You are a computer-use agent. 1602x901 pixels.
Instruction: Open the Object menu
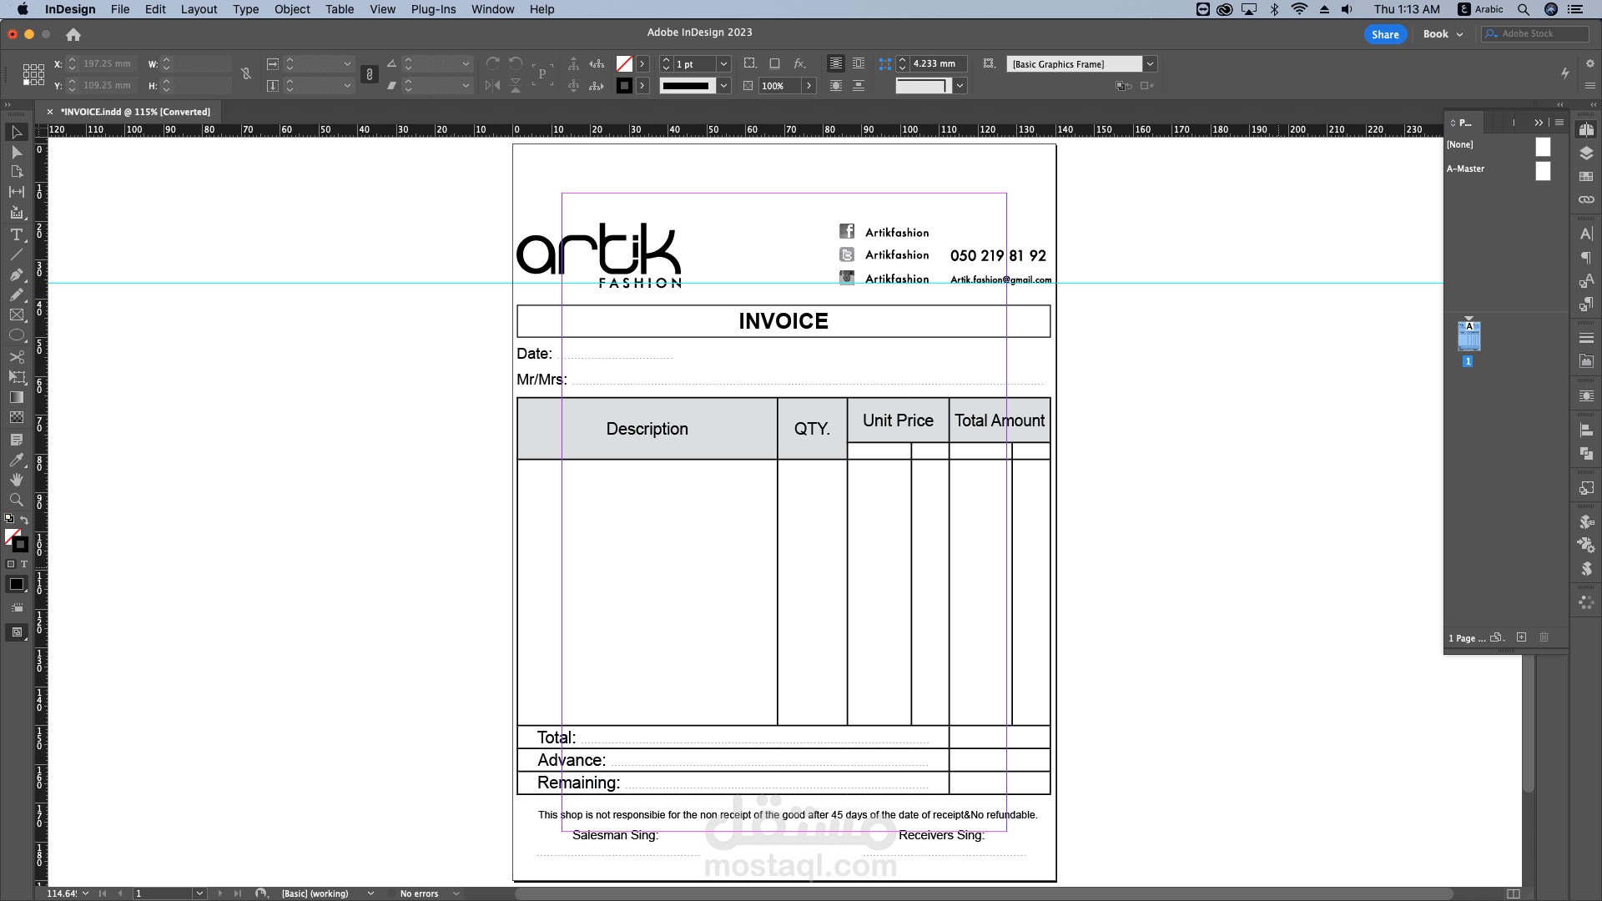[x=292, y=9]
